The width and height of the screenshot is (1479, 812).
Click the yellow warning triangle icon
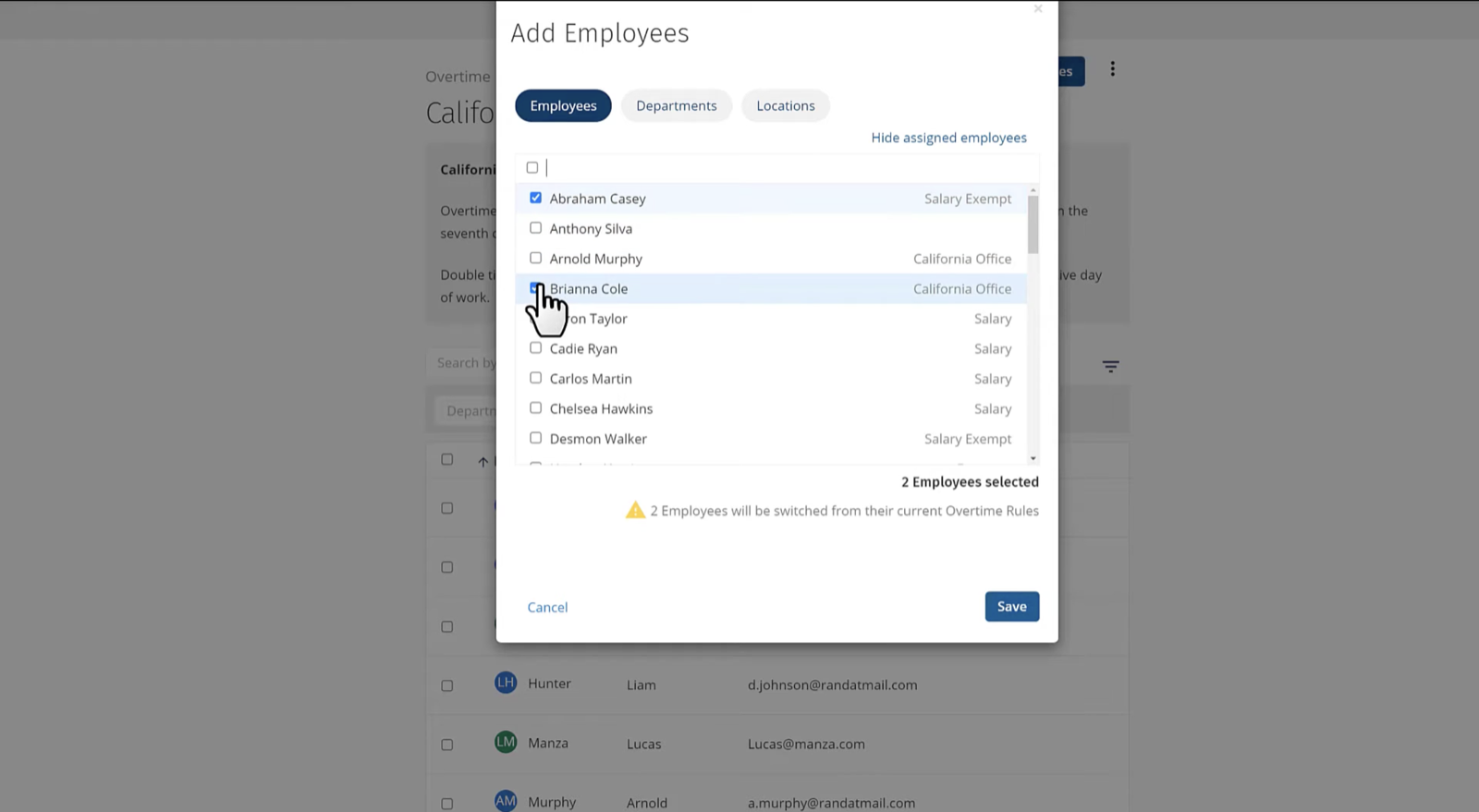click(635, 510)
